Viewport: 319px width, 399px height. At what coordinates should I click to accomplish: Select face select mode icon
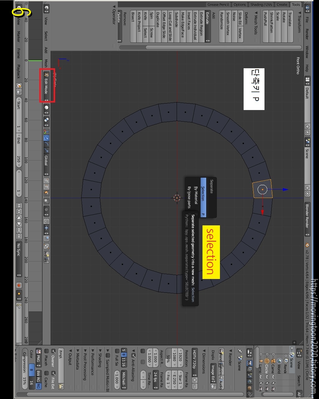point(46,193)
